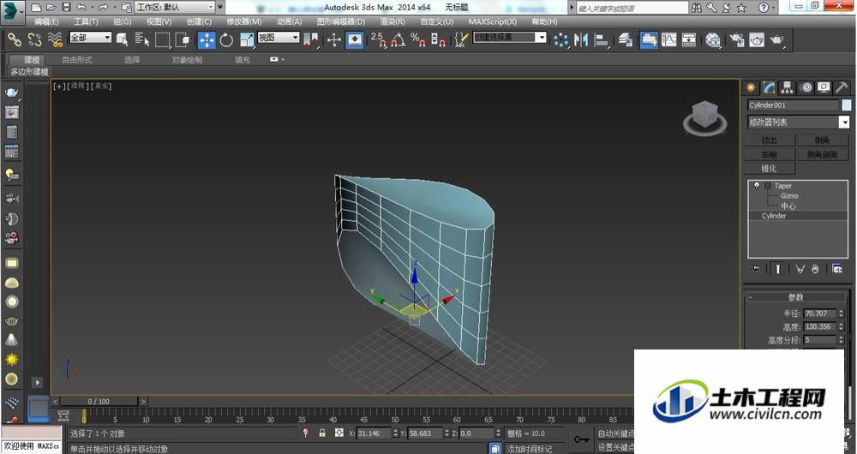Image resolution: width=857 pixels, height=454 pixels.
Task: Open the 渲染(R) menu
Action: coord(393,21)
